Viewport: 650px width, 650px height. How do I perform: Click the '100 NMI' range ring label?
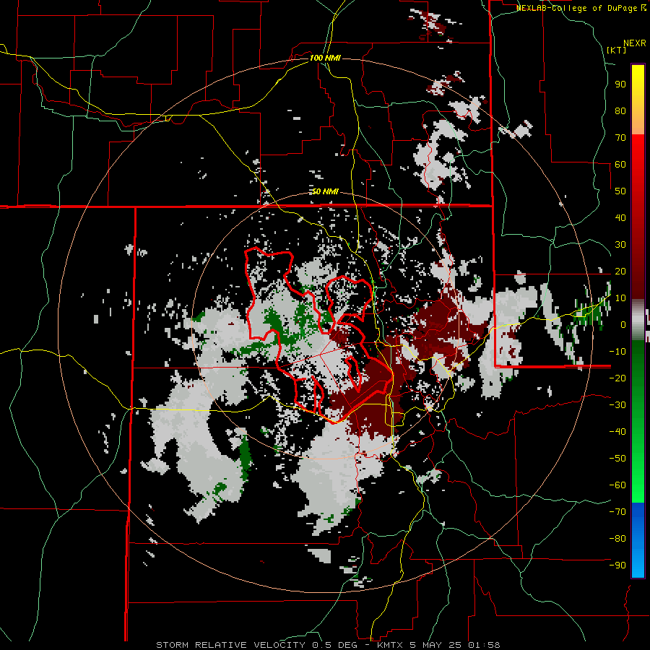[325, 58]
